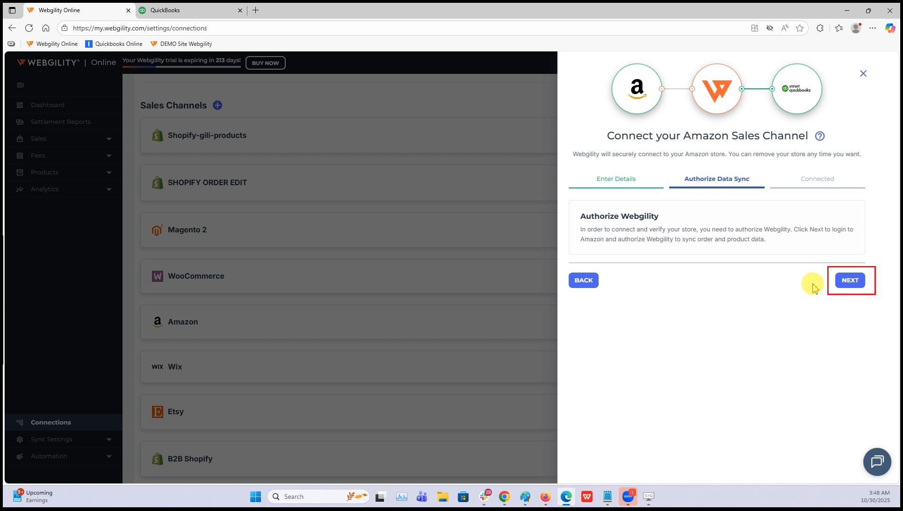Click the browser favorites star icon
The width and height of the screenshot is (903, 511).
(800, 28)
